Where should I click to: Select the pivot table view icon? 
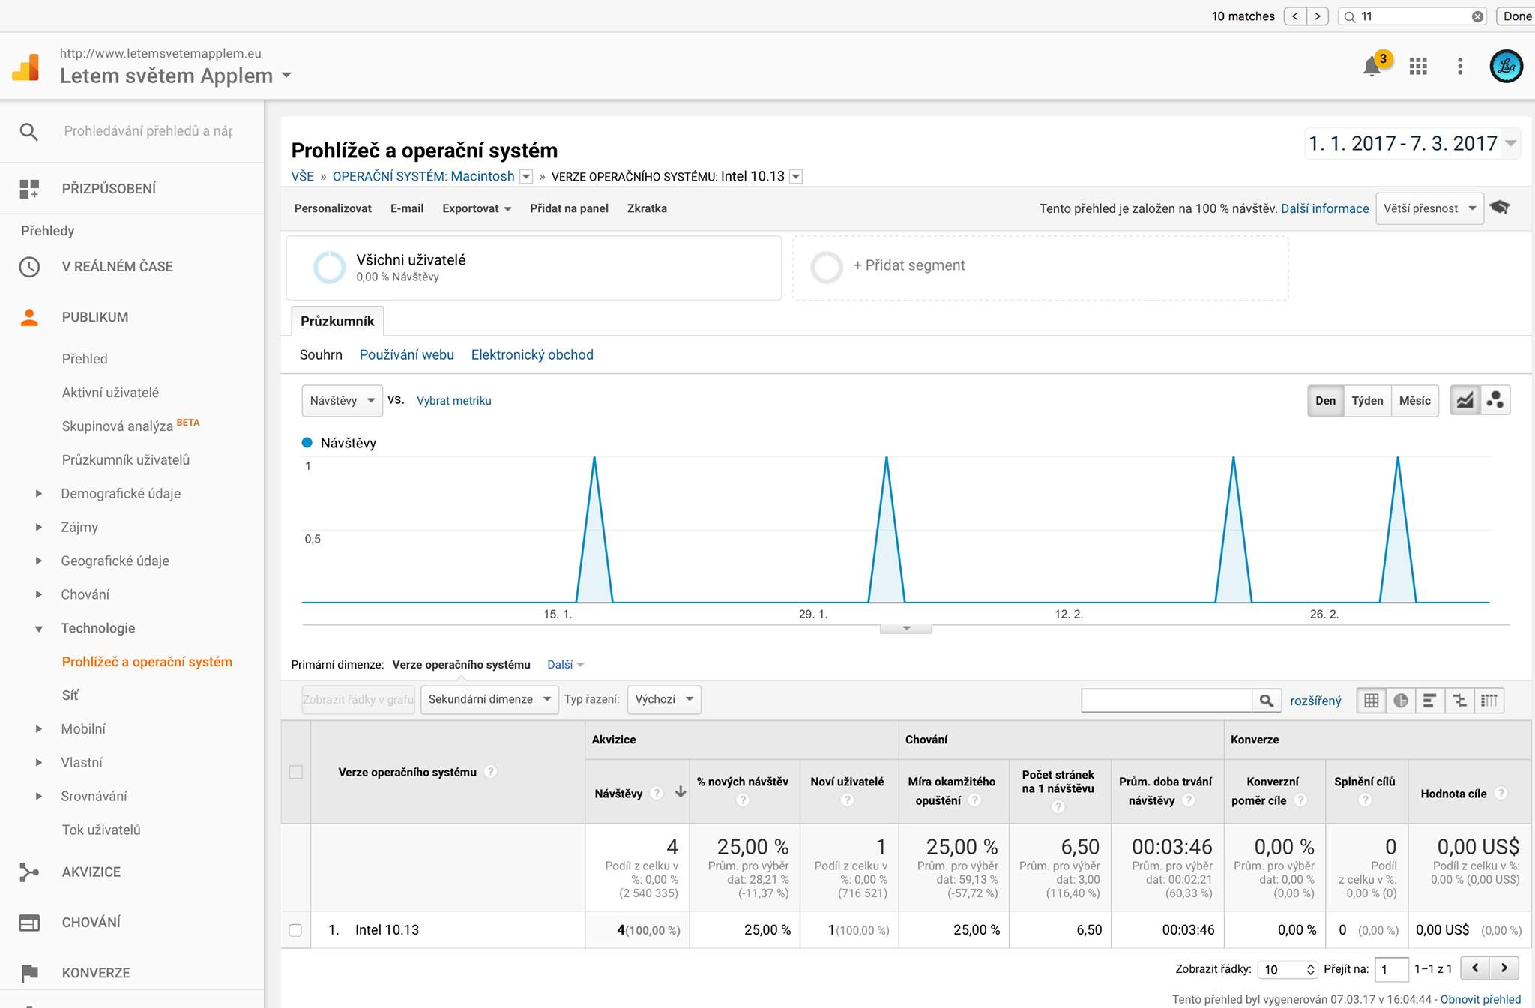coord(1489,701)
